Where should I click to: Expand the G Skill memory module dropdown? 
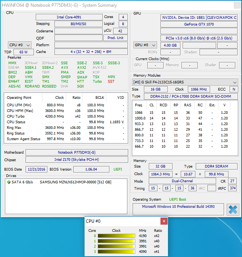tap(185, 82)
